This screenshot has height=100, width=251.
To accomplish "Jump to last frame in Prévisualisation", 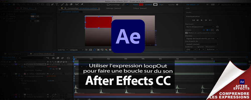I will click(210, 20).
